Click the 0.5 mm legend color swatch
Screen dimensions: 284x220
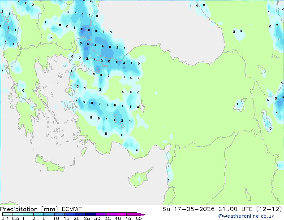coord(18,214)
